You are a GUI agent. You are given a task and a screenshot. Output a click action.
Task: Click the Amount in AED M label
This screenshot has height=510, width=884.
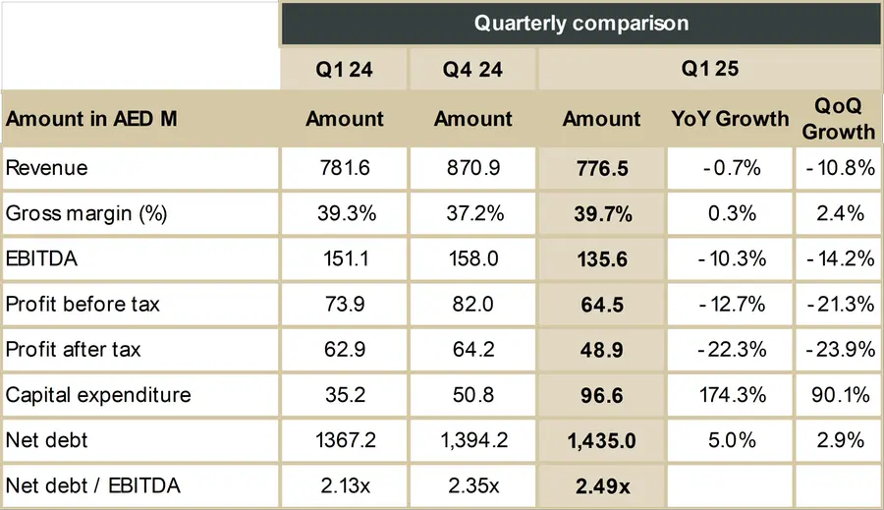[91, 119]
